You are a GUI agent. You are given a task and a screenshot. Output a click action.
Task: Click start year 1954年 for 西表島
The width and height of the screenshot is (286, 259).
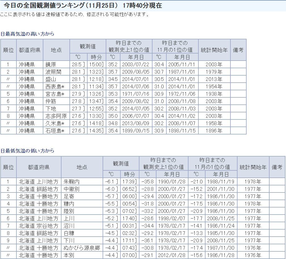214,87
